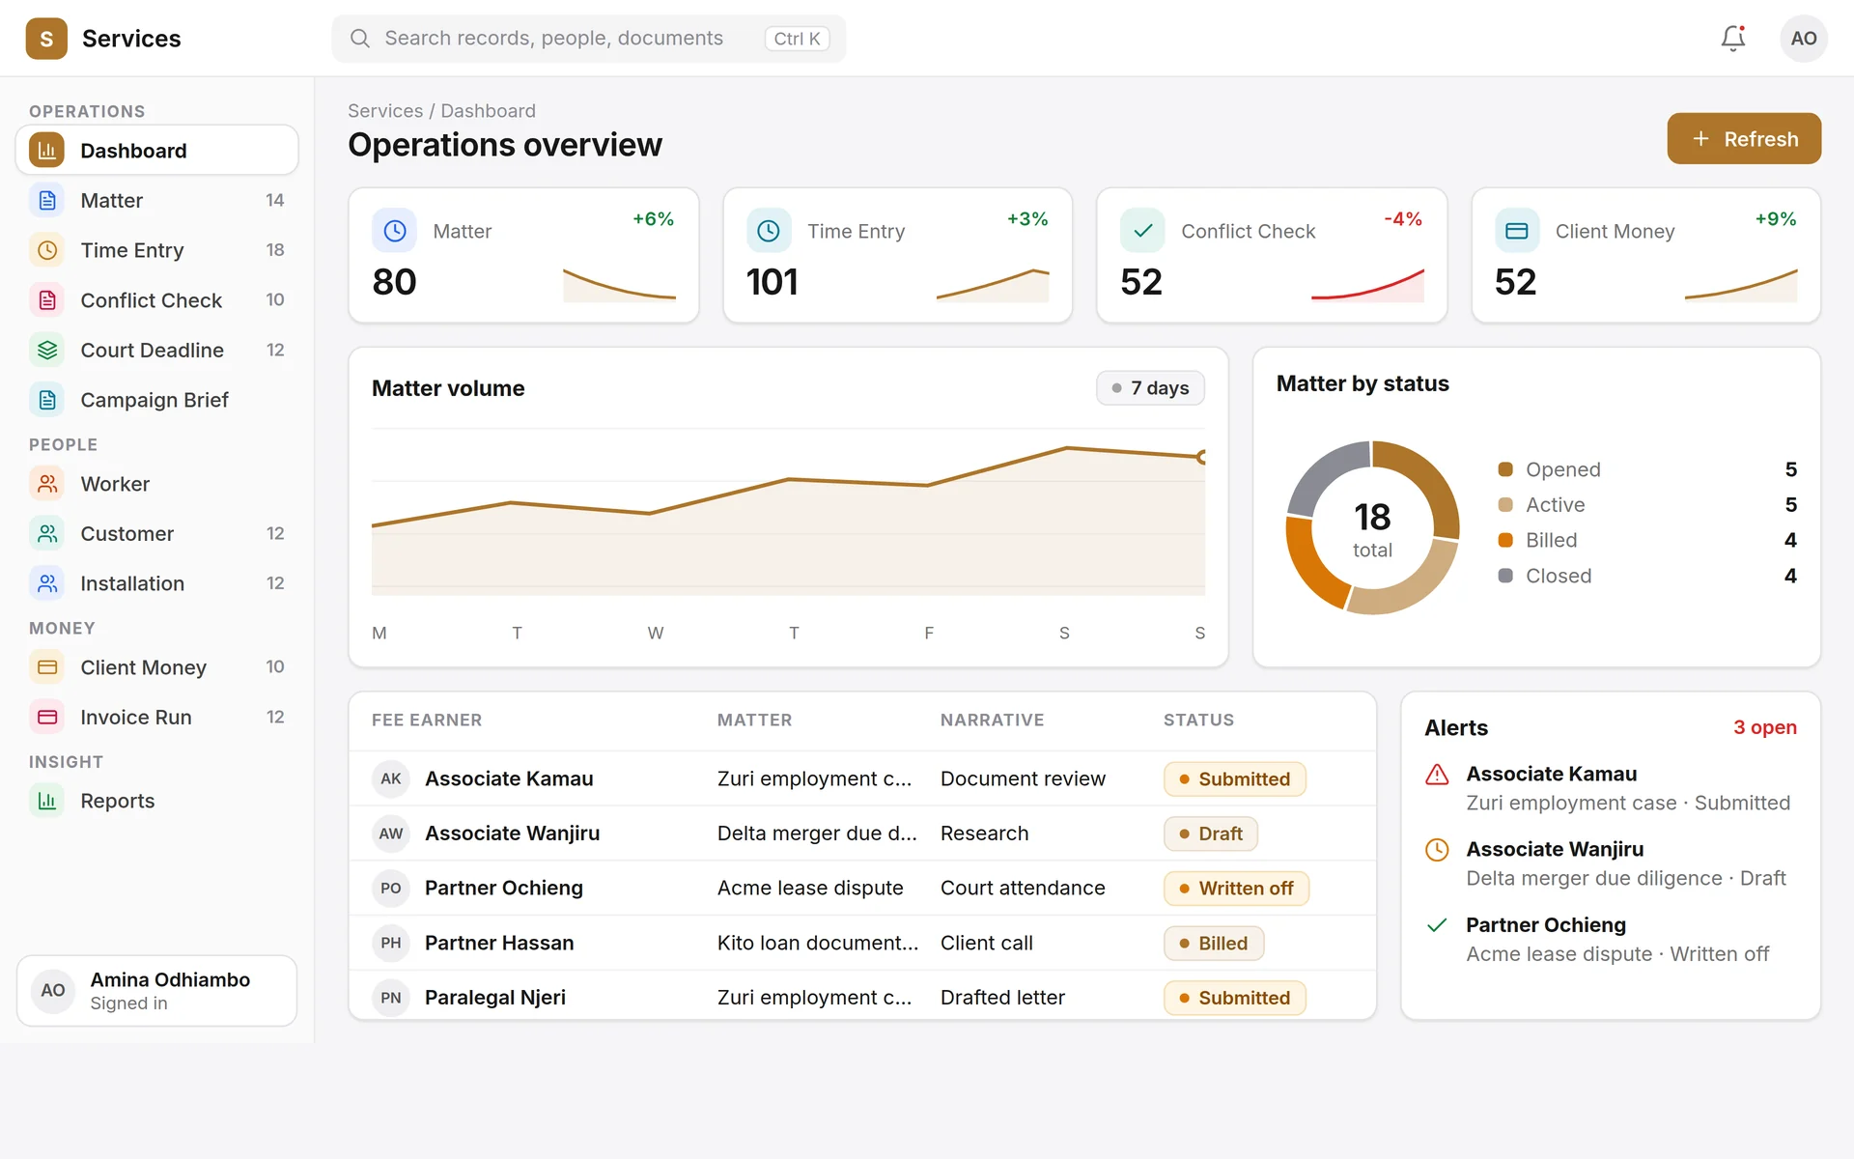Image resolution: width=1854 pixels, height=1159 pixels.
Task: Open the AO user avatar menu
Action: pyautogui.click(x=1803, y=39)
